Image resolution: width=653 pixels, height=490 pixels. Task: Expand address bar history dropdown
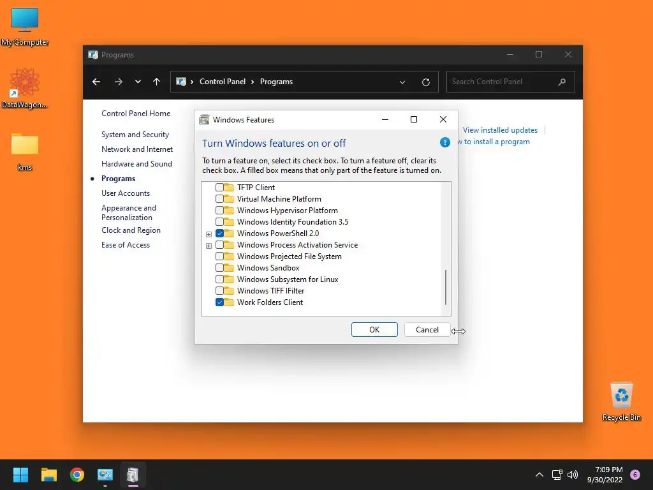[402, 82]
